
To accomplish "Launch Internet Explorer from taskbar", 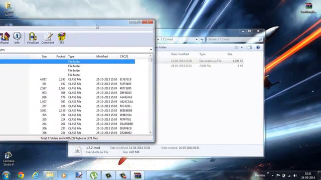I will point(36,175).
